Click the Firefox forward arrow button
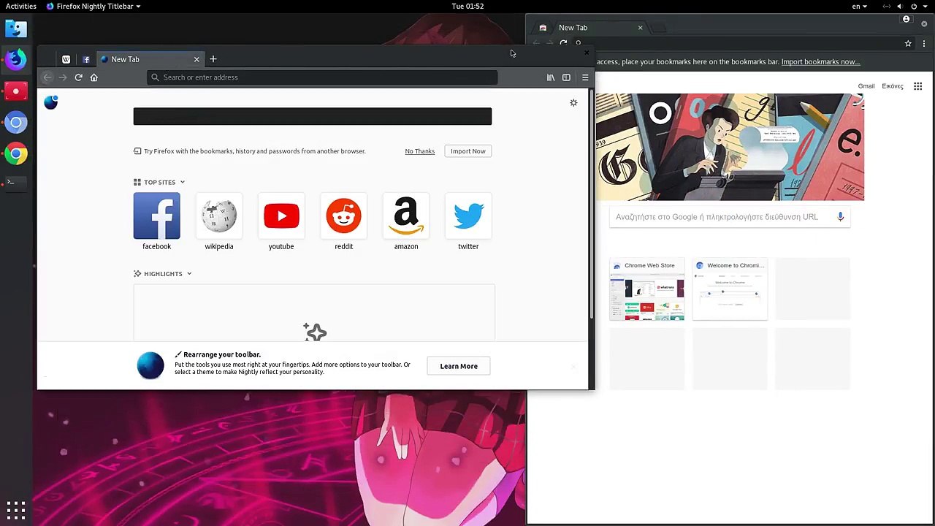This screenshot has width=935, height=526. (63, 77)
